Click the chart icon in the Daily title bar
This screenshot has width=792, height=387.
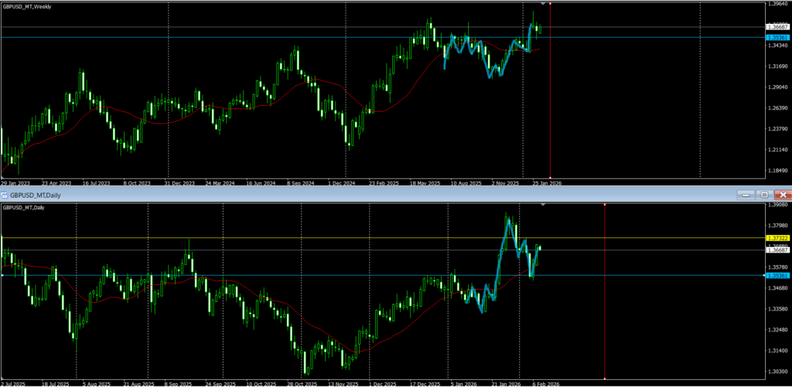click(x=5, y=195)
